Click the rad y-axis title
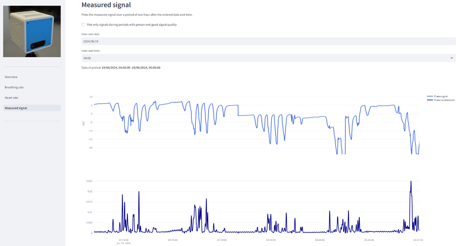Screen dimensions: 461x246 tap(84, 124)
